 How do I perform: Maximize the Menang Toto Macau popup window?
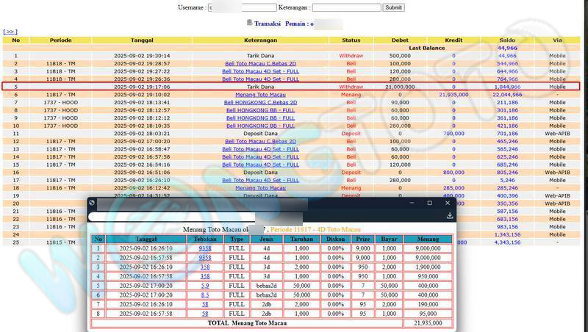430,203
